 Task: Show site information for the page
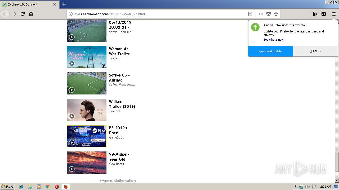[x=71, y=14]
